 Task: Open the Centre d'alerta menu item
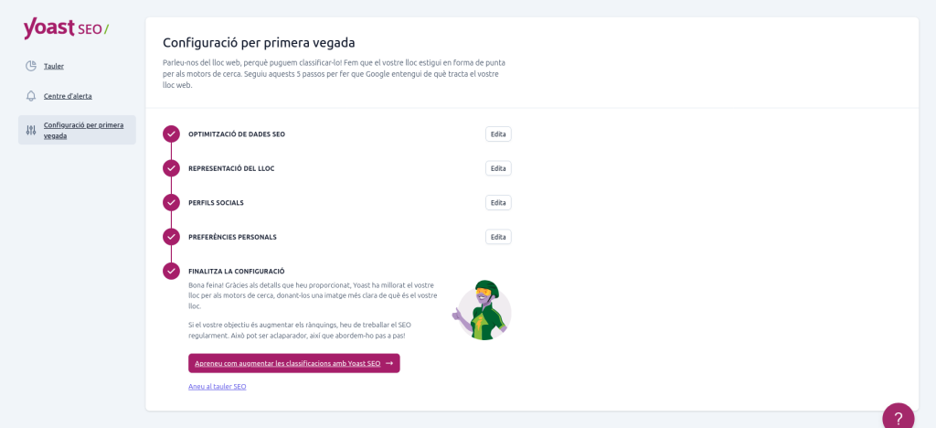68,96
